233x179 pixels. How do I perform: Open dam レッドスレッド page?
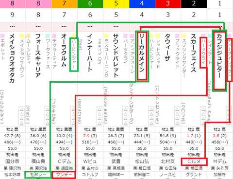(x=158, y=54)
